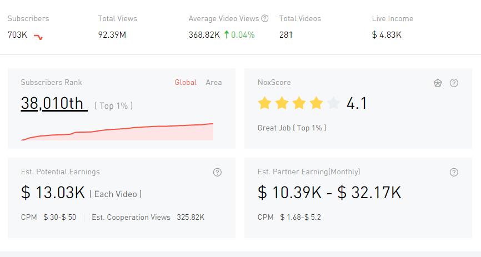Viewport: 481px width, 257px height.
Task: Click the $ 13.03K potential earnings amount
Action: tap(53, 193)
